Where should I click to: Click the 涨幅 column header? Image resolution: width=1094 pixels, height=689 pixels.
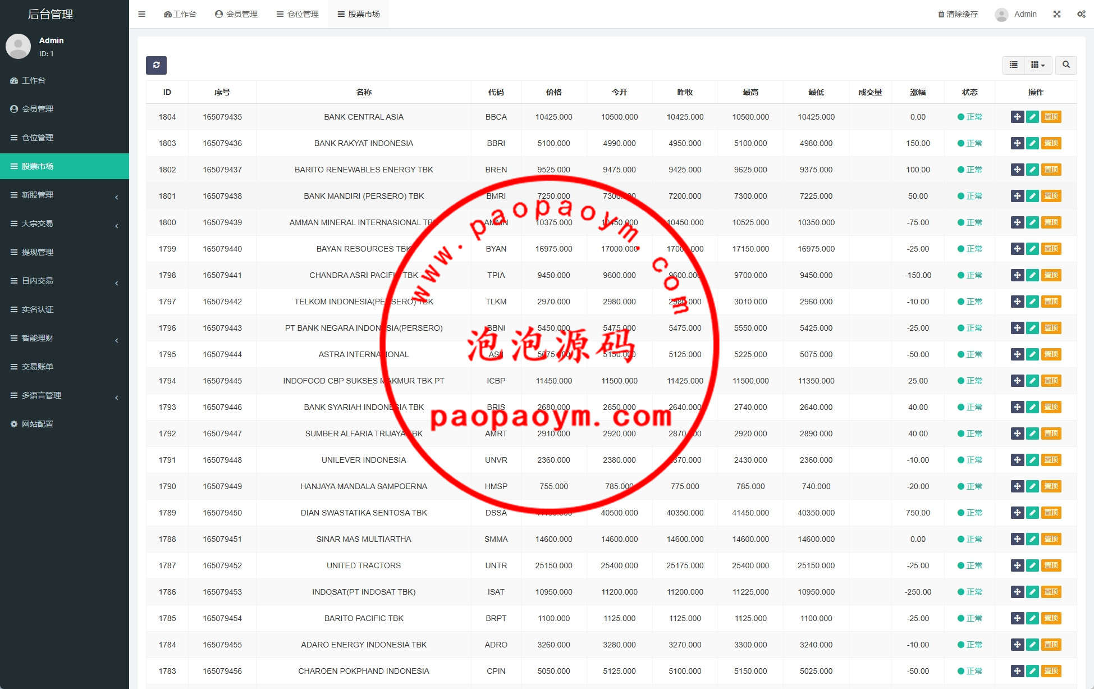tap(918, 92)
